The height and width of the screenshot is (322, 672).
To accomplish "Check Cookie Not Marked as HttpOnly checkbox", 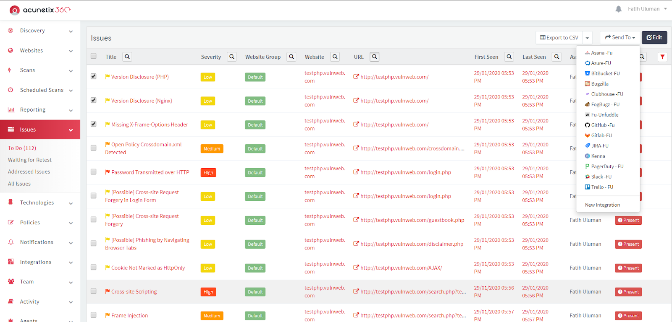I will (94, 267).
